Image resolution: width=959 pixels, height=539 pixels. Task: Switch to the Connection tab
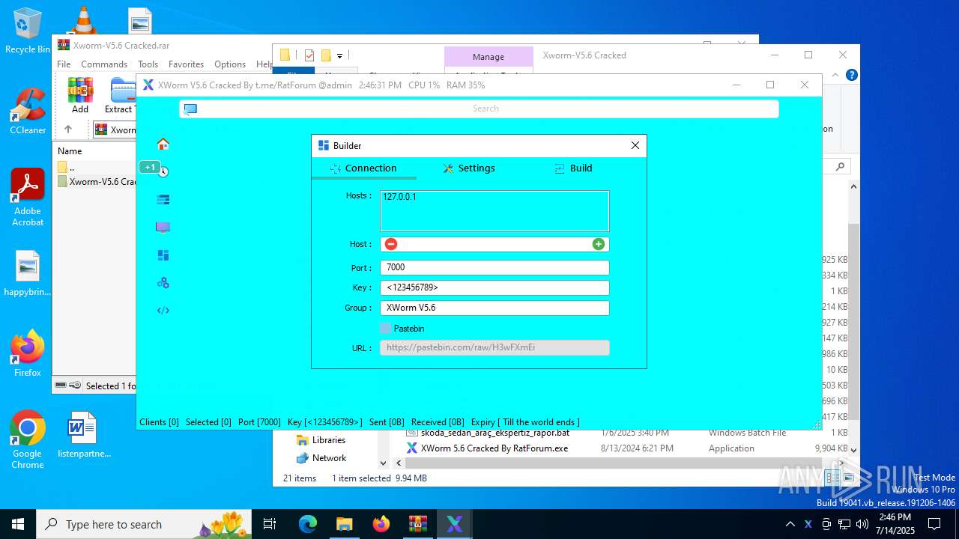pos(363,168)
